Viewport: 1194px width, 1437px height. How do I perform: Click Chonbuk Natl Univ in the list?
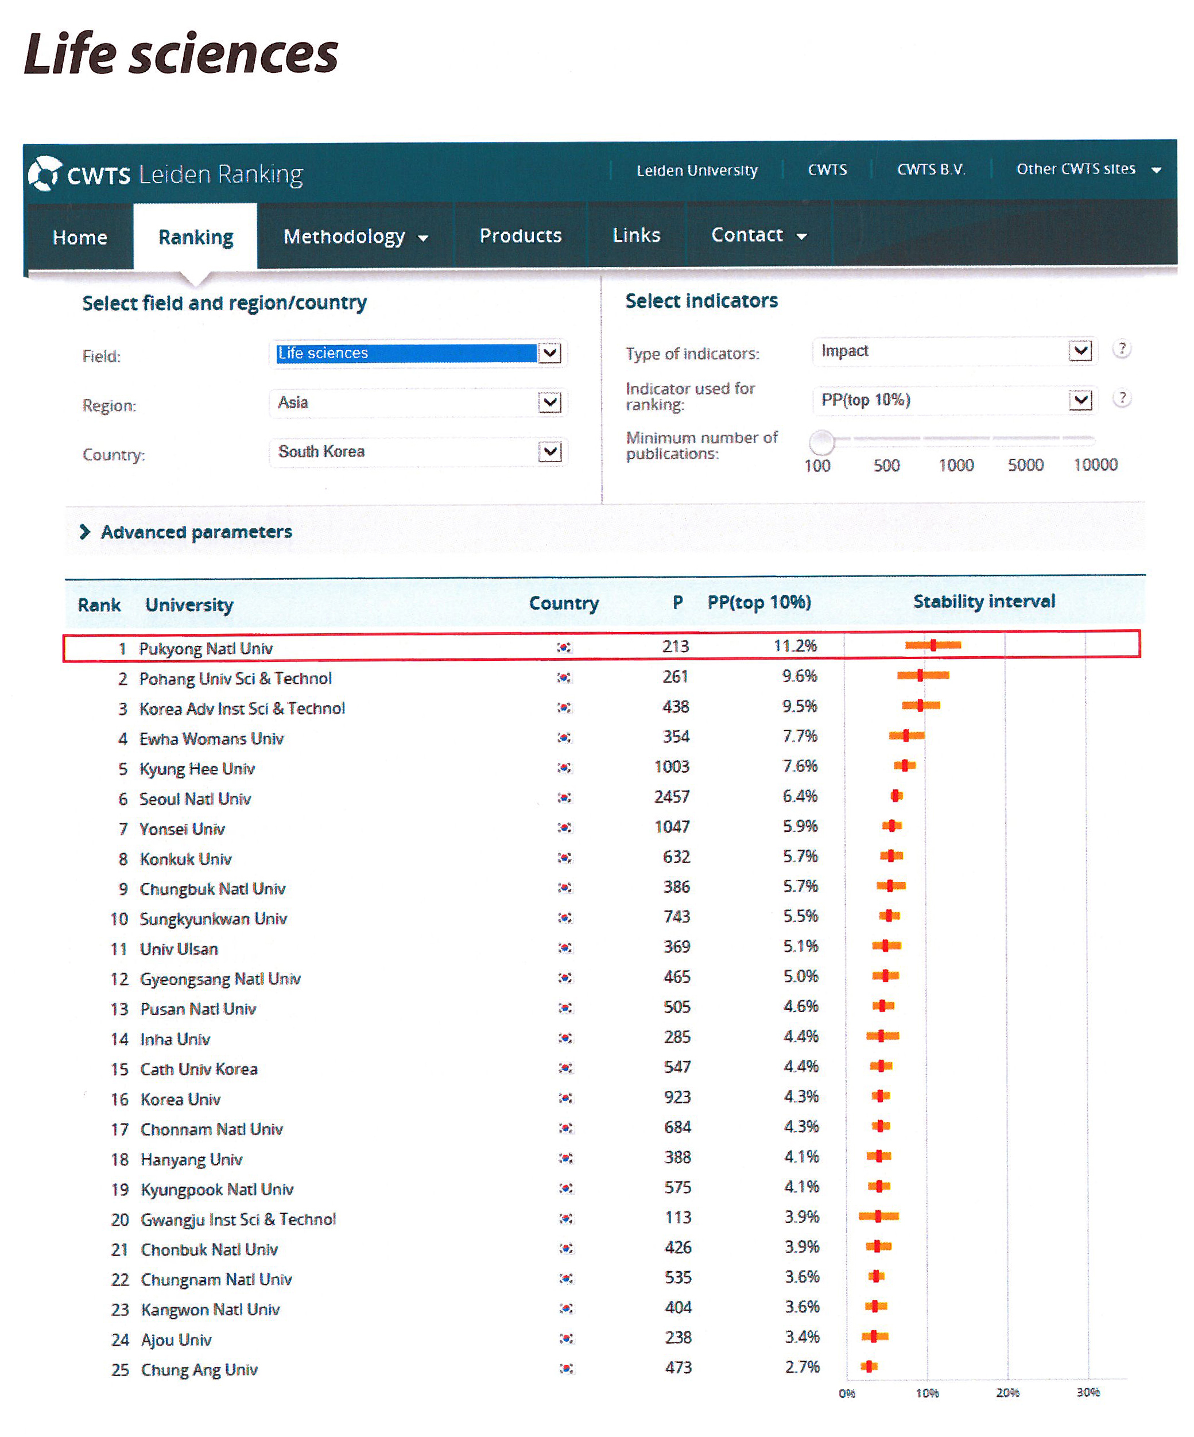point(210,1249)
